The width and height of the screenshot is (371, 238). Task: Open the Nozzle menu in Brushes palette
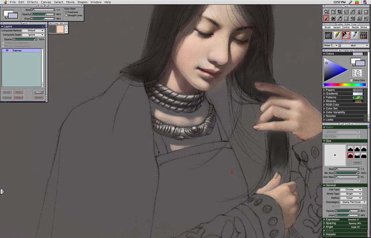355,27
